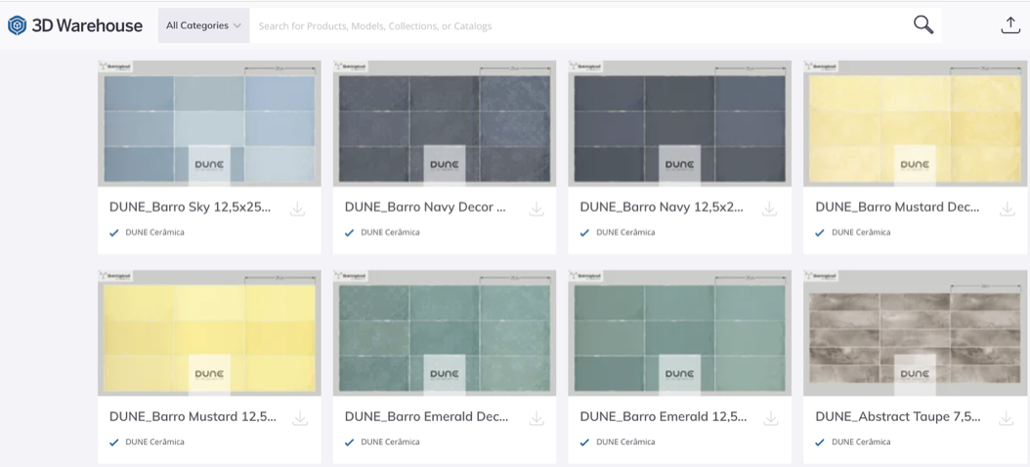Click the DUNE_Barro Sky 12,5x25 title
Screen dimensions: 1030x467
(x=190, y=207)
